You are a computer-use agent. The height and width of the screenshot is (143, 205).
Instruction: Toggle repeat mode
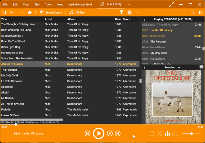click(152, 134)
